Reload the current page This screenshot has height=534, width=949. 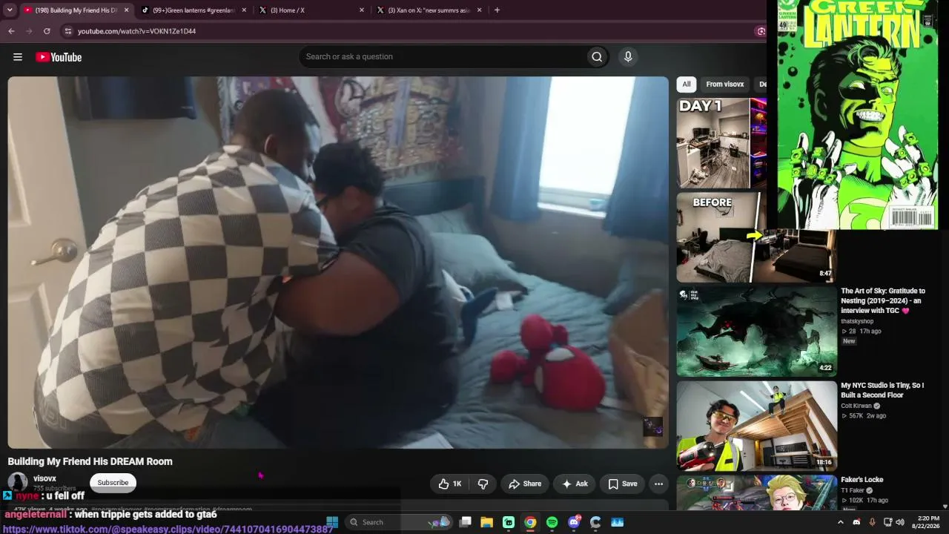pos(47,31)
